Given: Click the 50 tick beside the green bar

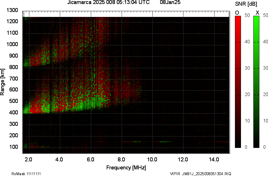Looking at the screenshot, I should [265, 16].
